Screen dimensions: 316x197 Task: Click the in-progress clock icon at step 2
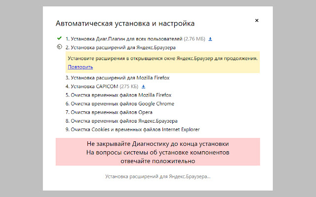[x=59, y=47]
